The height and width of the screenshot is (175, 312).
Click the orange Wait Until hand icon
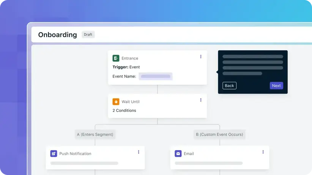(x=116, y=102)
